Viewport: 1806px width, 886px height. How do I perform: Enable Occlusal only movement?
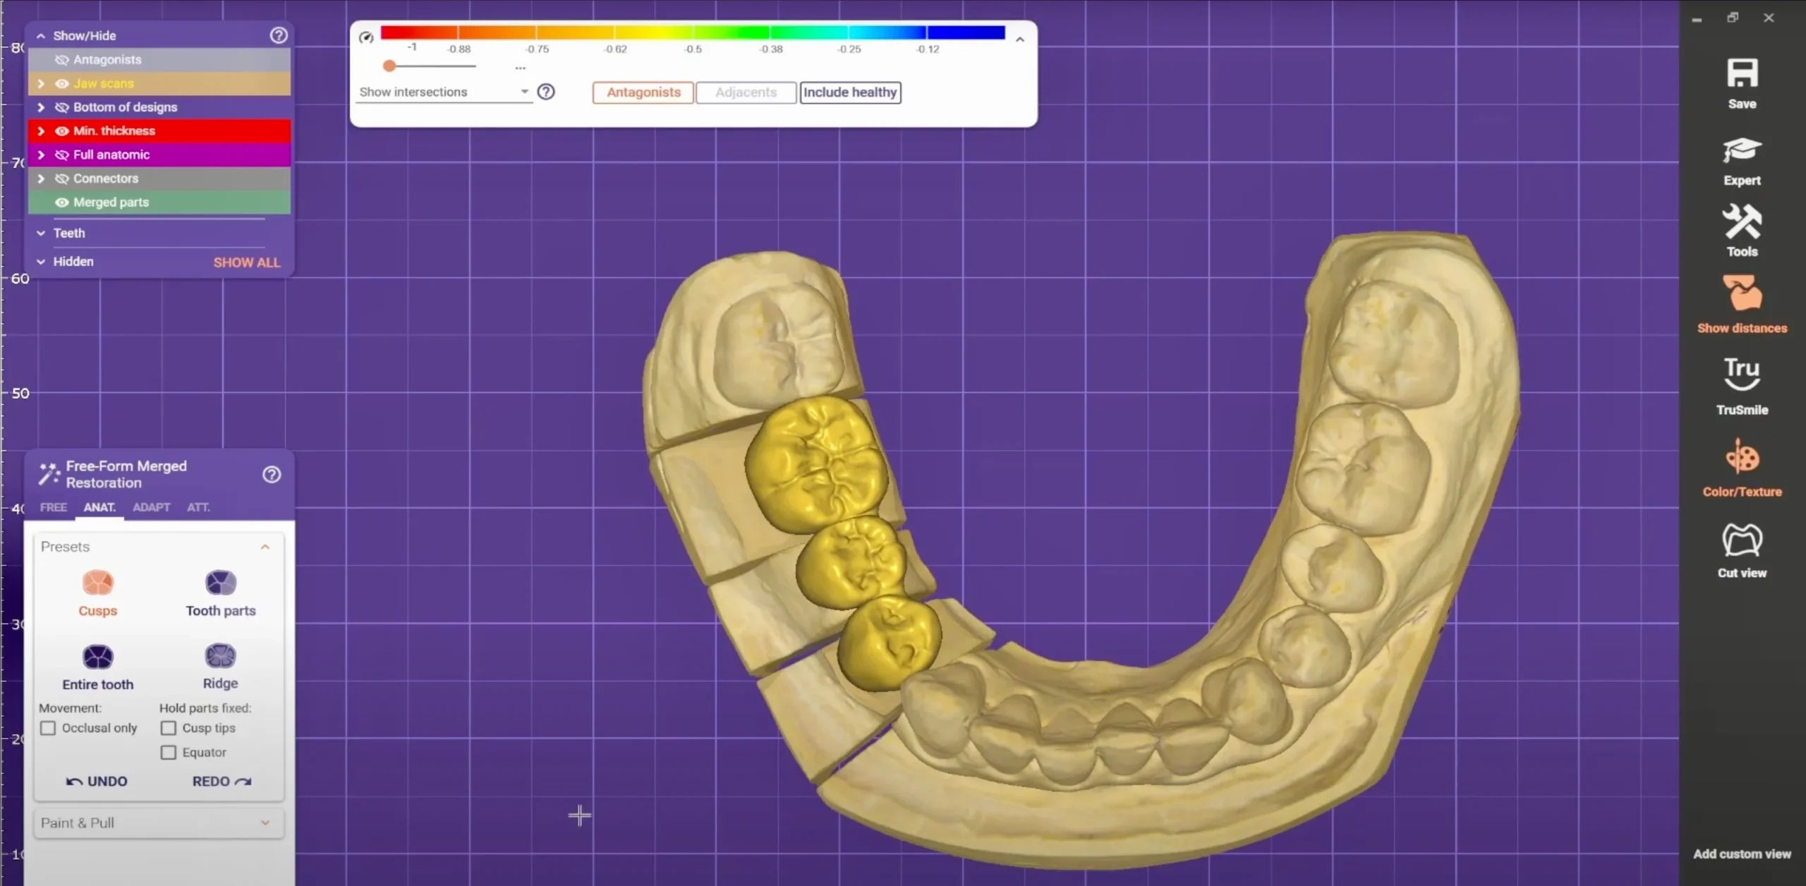click(48, 728)
